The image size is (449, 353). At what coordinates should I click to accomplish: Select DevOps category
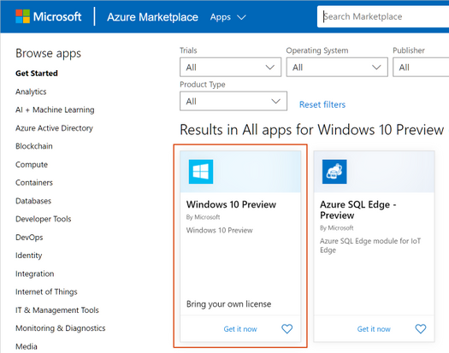tap(29, 238)
